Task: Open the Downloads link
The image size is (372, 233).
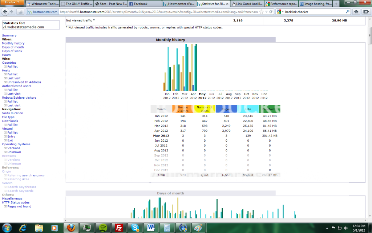Action: pyautogui.click(x=10, y=121)
